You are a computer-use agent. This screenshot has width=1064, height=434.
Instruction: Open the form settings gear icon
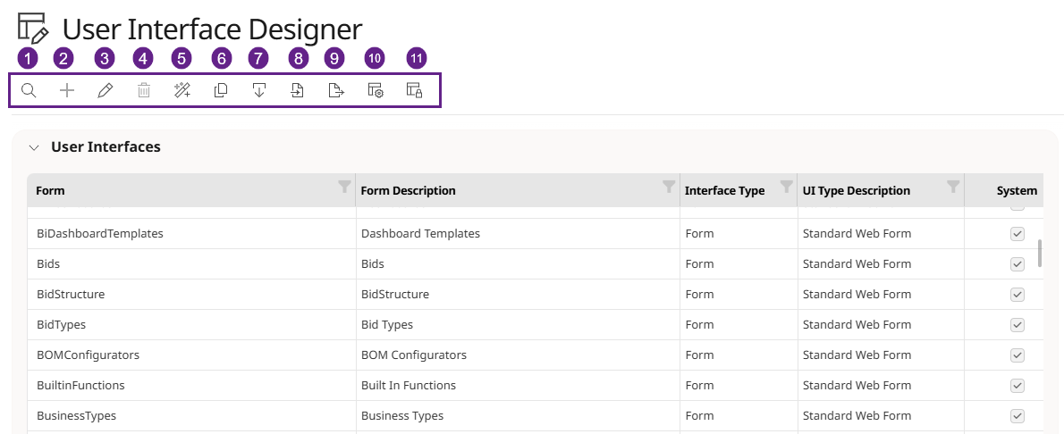[376, 90]
